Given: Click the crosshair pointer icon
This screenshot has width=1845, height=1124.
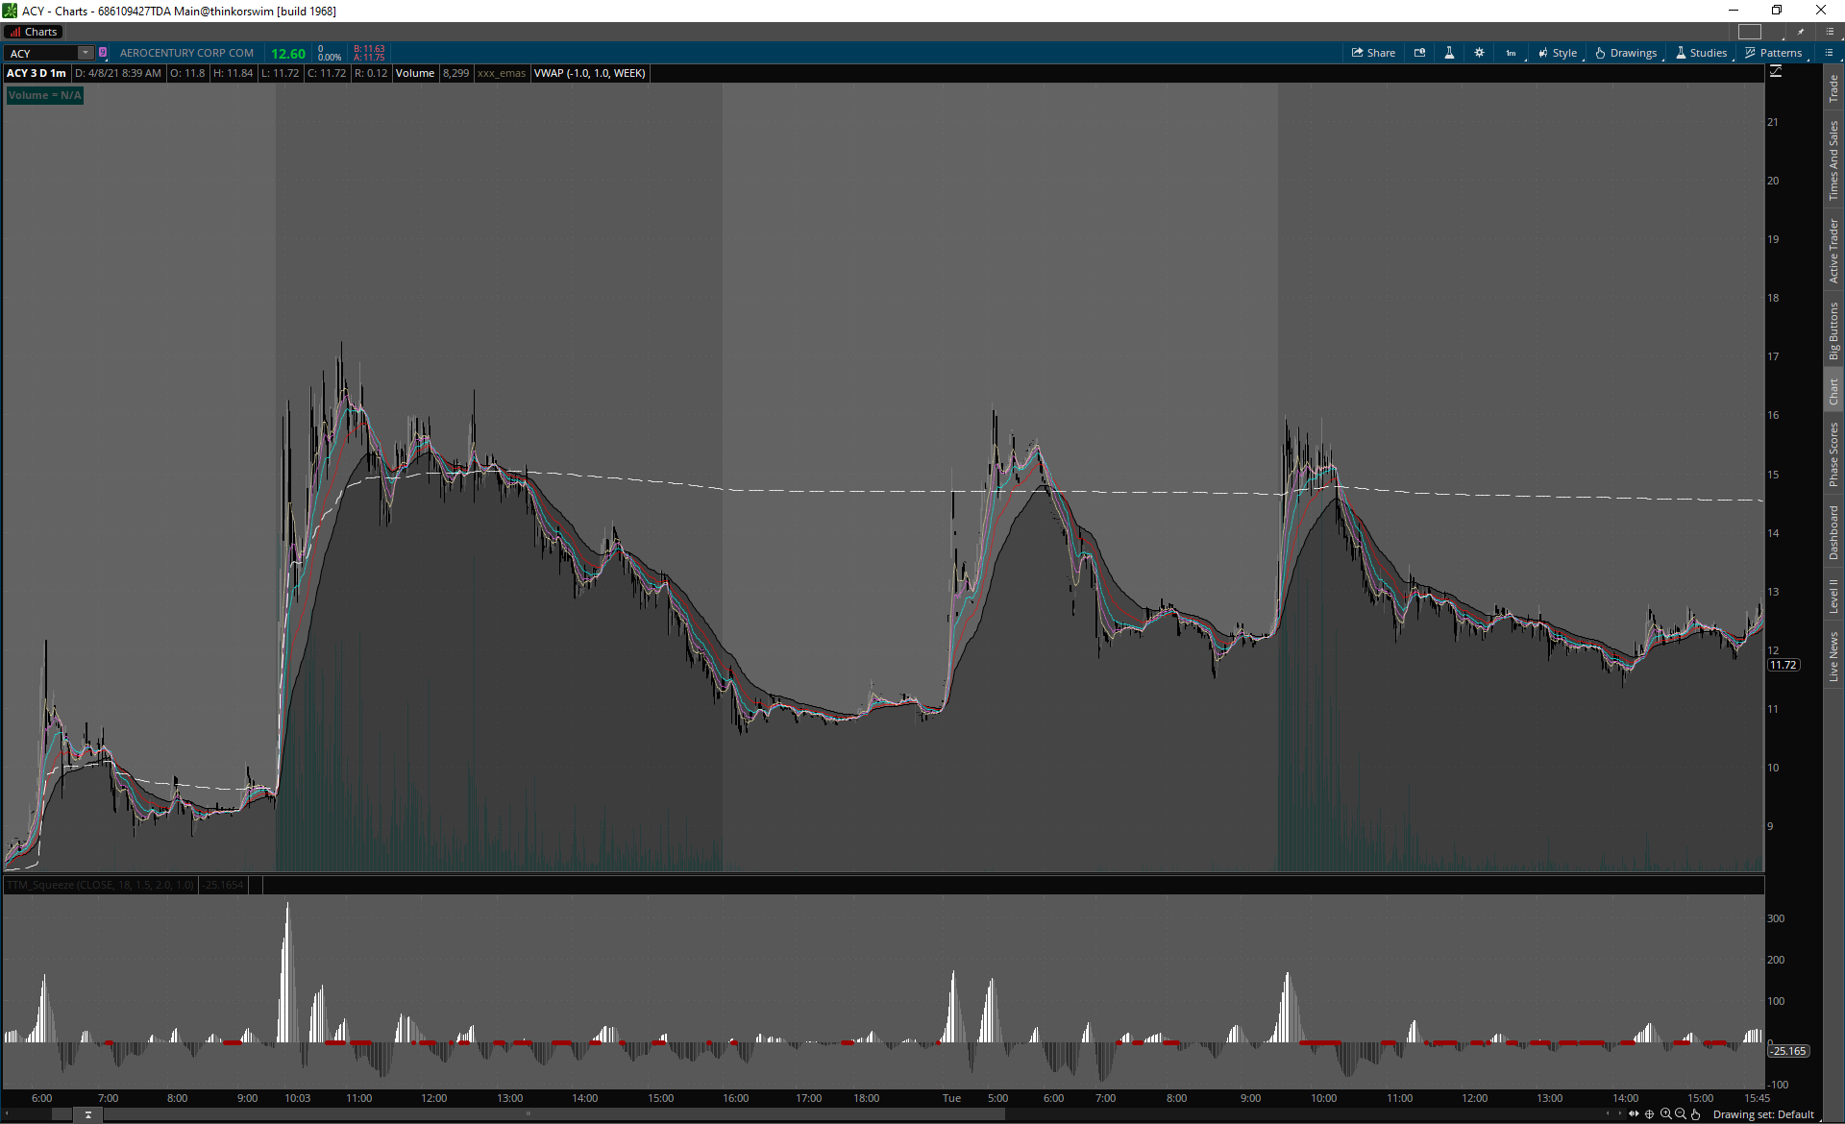Looking at the screenshot, I should (1650, 1114).
